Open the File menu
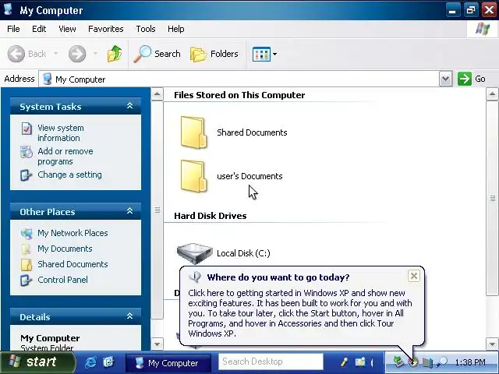The image size is (499, 374). (13, 29)
